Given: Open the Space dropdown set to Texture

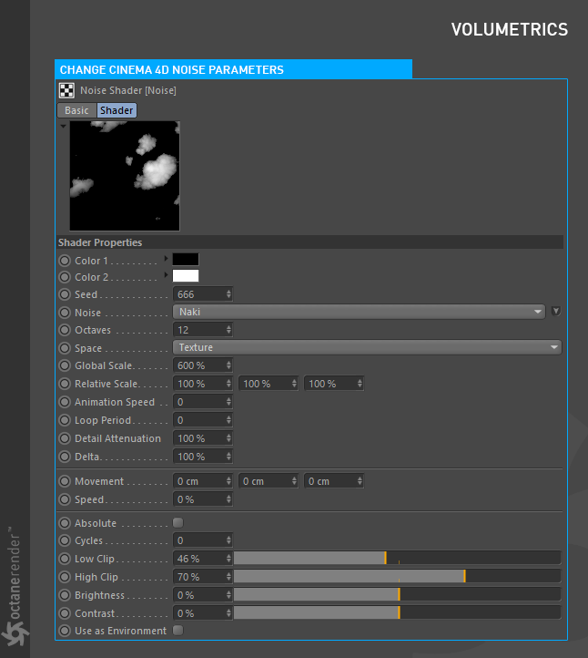Looking at the screenshot, I should 367,347.
